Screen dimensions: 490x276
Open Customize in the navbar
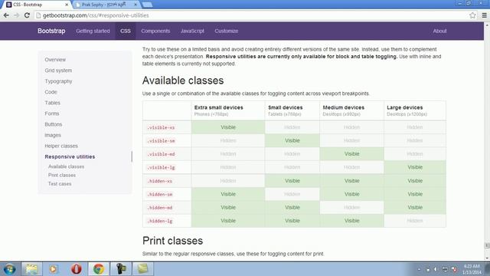[227, 31]
